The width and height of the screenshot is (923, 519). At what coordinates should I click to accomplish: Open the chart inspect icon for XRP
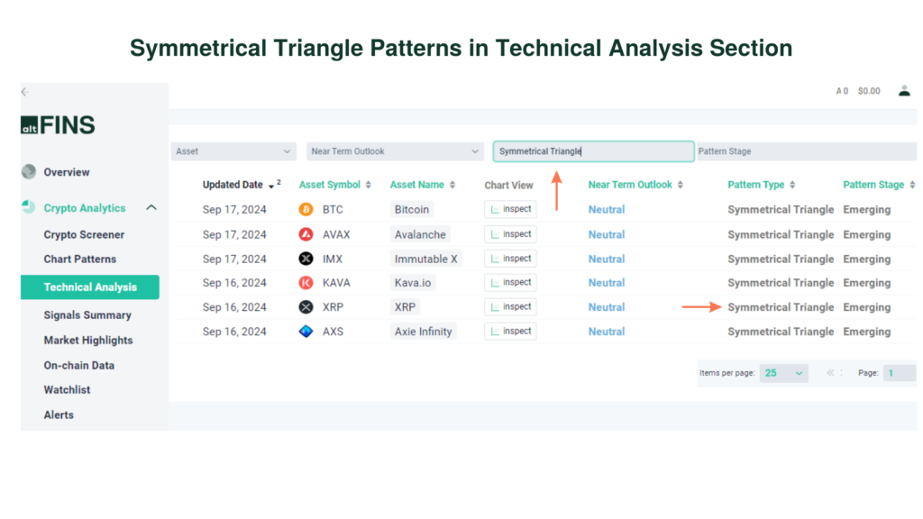509,306
